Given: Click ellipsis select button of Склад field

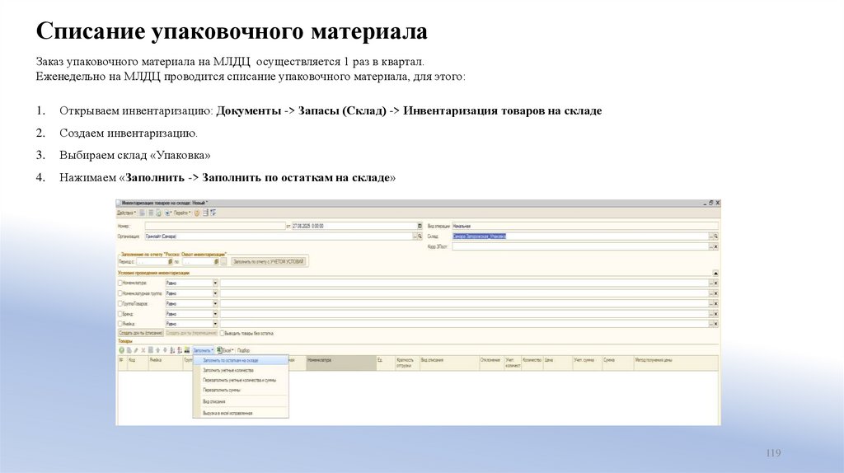Looking at the screenshot, I should pos(711,236).
